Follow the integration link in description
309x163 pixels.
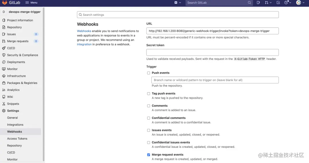84,44
